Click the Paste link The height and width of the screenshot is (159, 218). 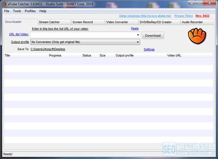click(135, 28)
